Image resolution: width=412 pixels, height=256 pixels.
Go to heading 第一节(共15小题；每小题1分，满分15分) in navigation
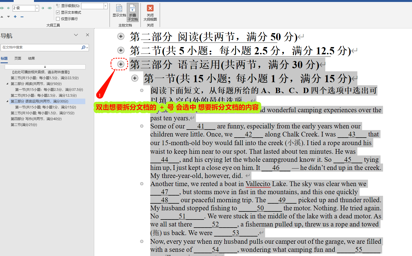(45, 107)
